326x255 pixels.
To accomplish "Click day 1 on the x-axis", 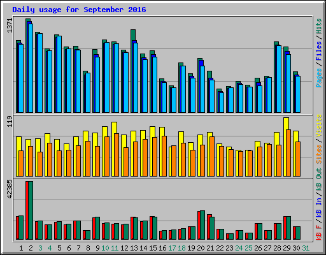I will tap(21, 248).
